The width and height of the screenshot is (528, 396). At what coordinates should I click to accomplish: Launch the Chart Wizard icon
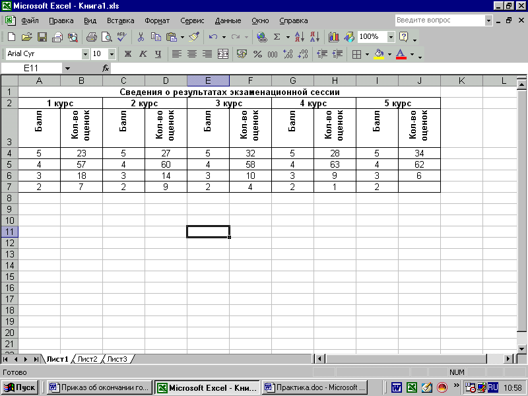tap(334, 37)
